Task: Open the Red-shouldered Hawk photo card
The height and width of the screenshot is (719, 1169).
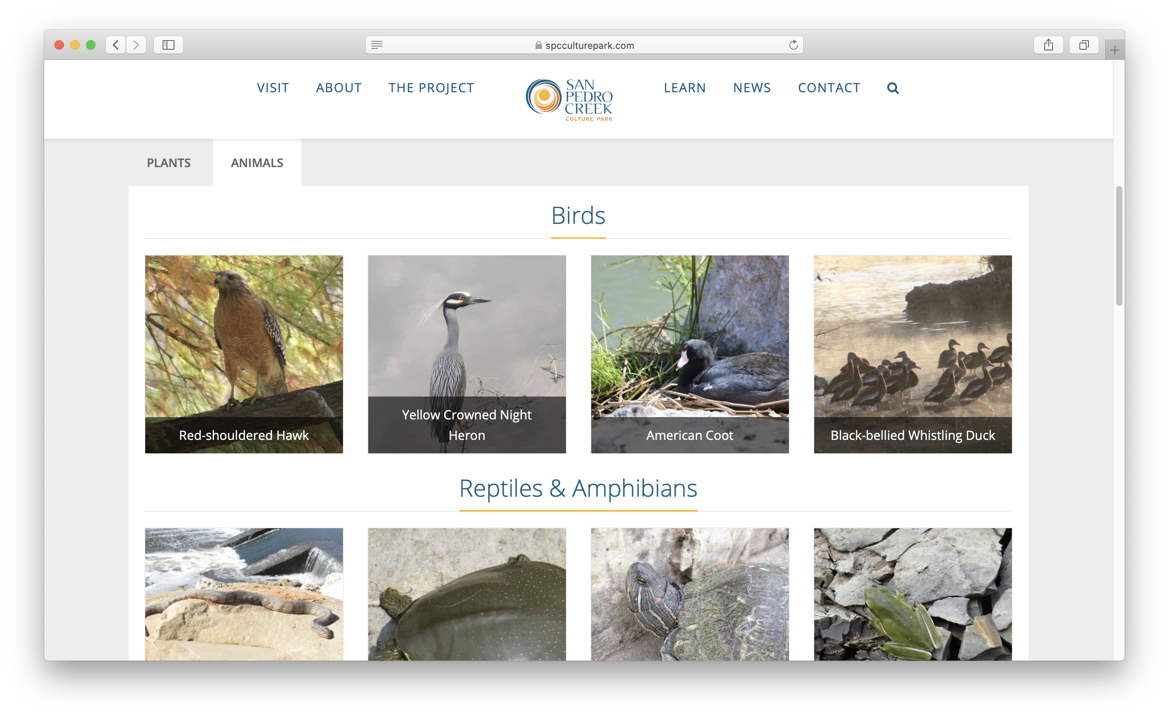Action: point(244,354)
